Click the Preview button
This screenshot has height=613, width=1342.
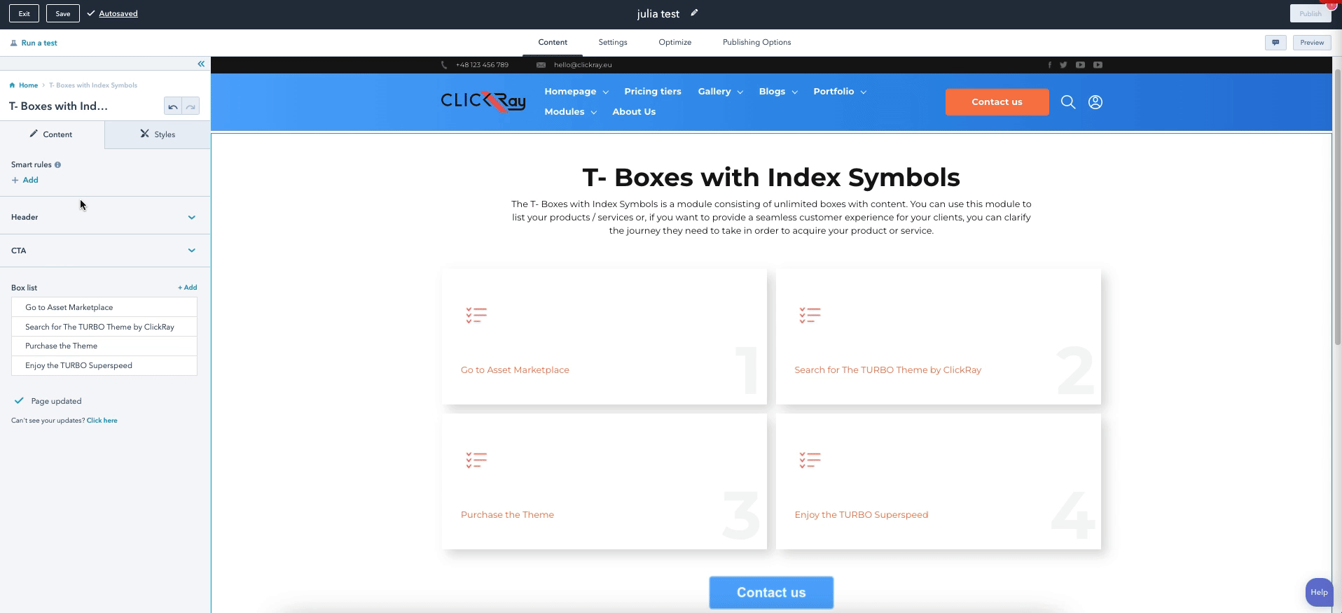(1312, 43)
